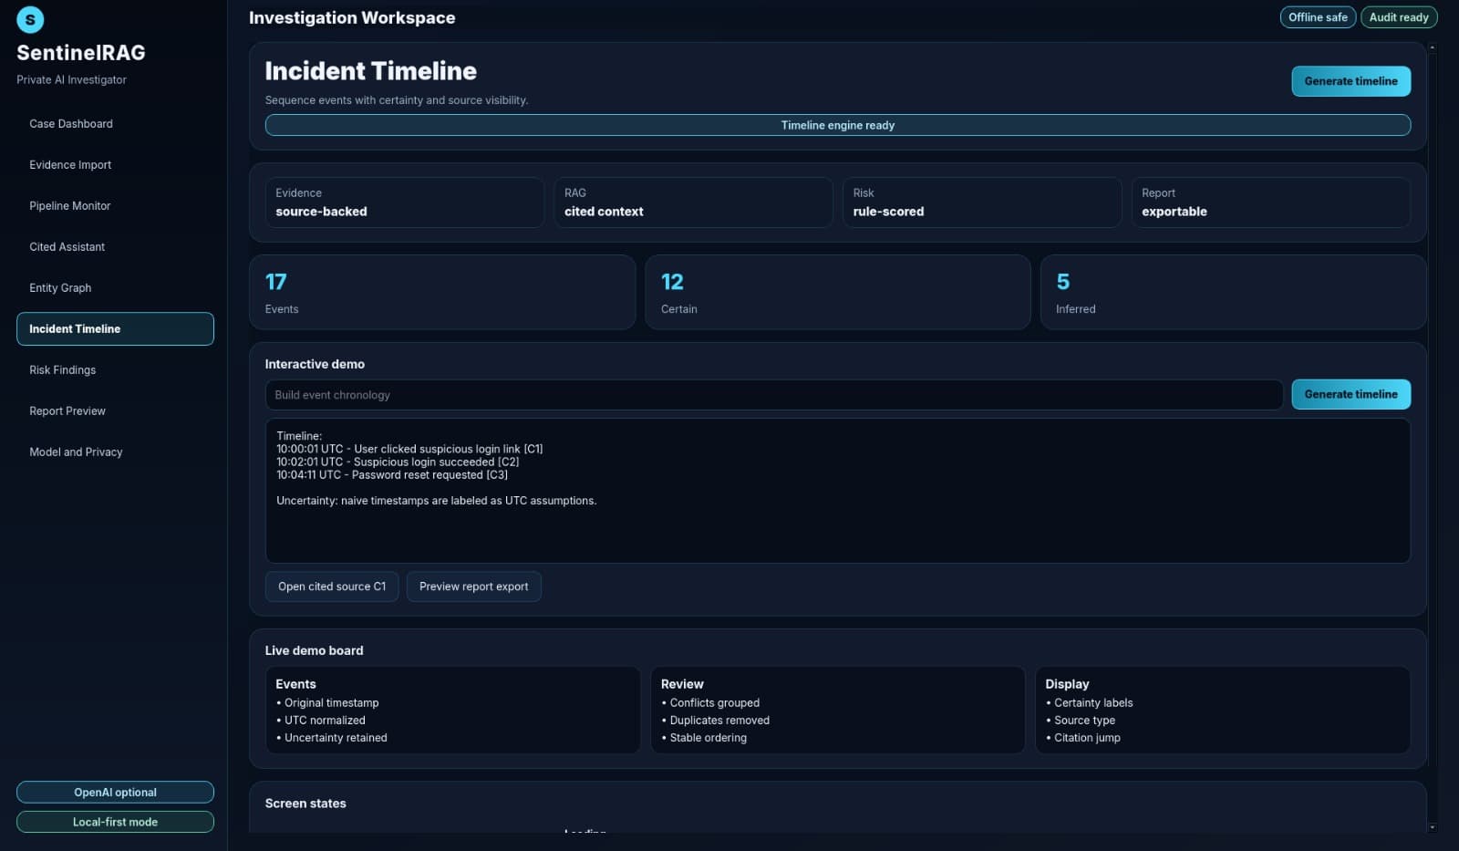Click the UTC normalized bullet

coord(321,721)
